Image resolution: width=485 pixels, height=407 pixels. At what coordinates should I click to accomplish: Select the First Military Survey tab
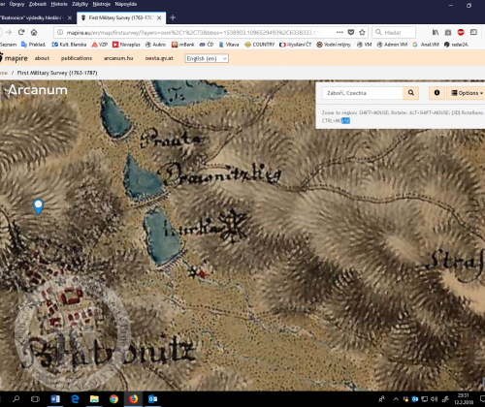point(121,17)
